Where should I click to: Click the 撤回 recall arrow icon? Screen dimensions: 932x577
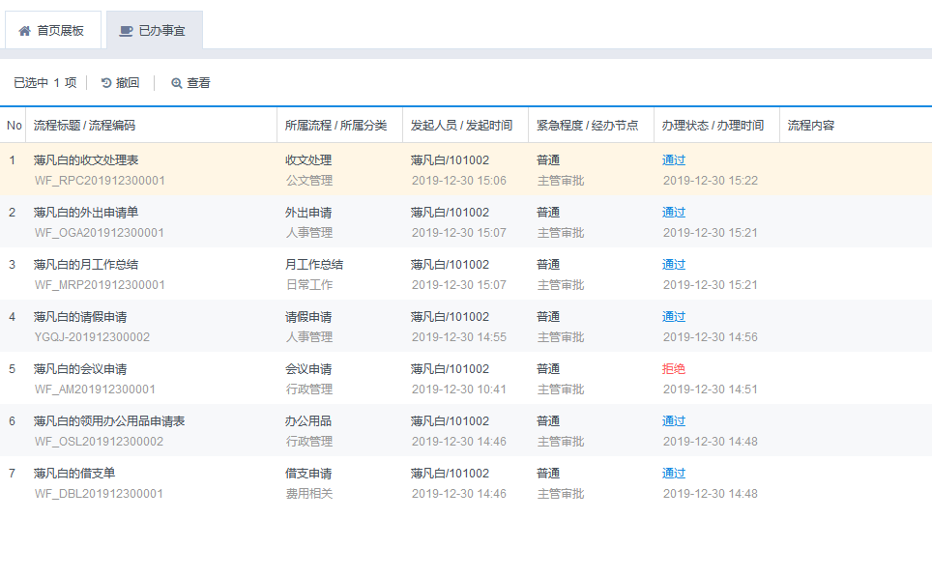click(106, 83)
